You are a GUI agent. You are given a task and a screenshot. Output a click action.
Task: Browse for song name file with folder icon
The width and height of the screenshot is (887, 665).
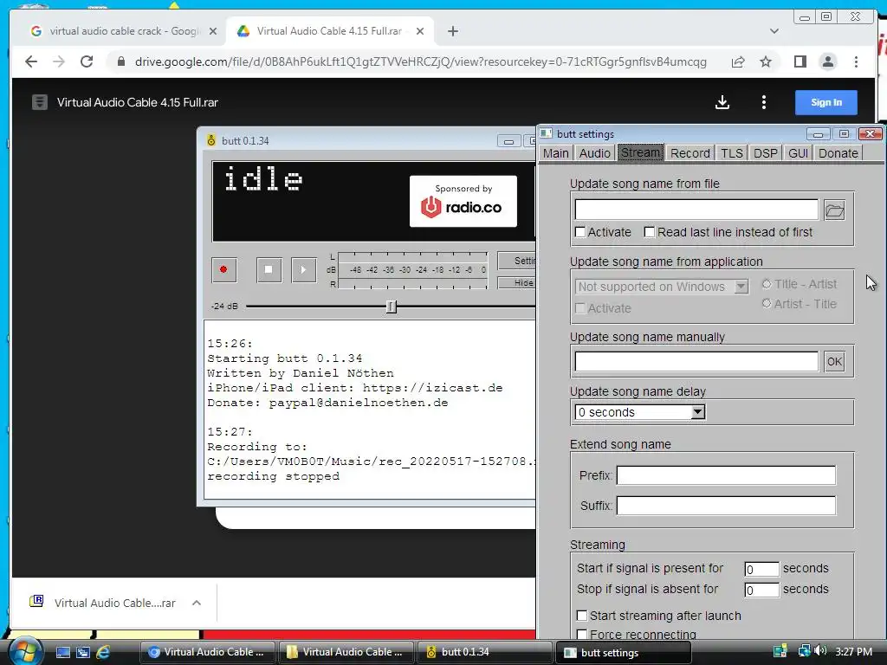[834, 210]
